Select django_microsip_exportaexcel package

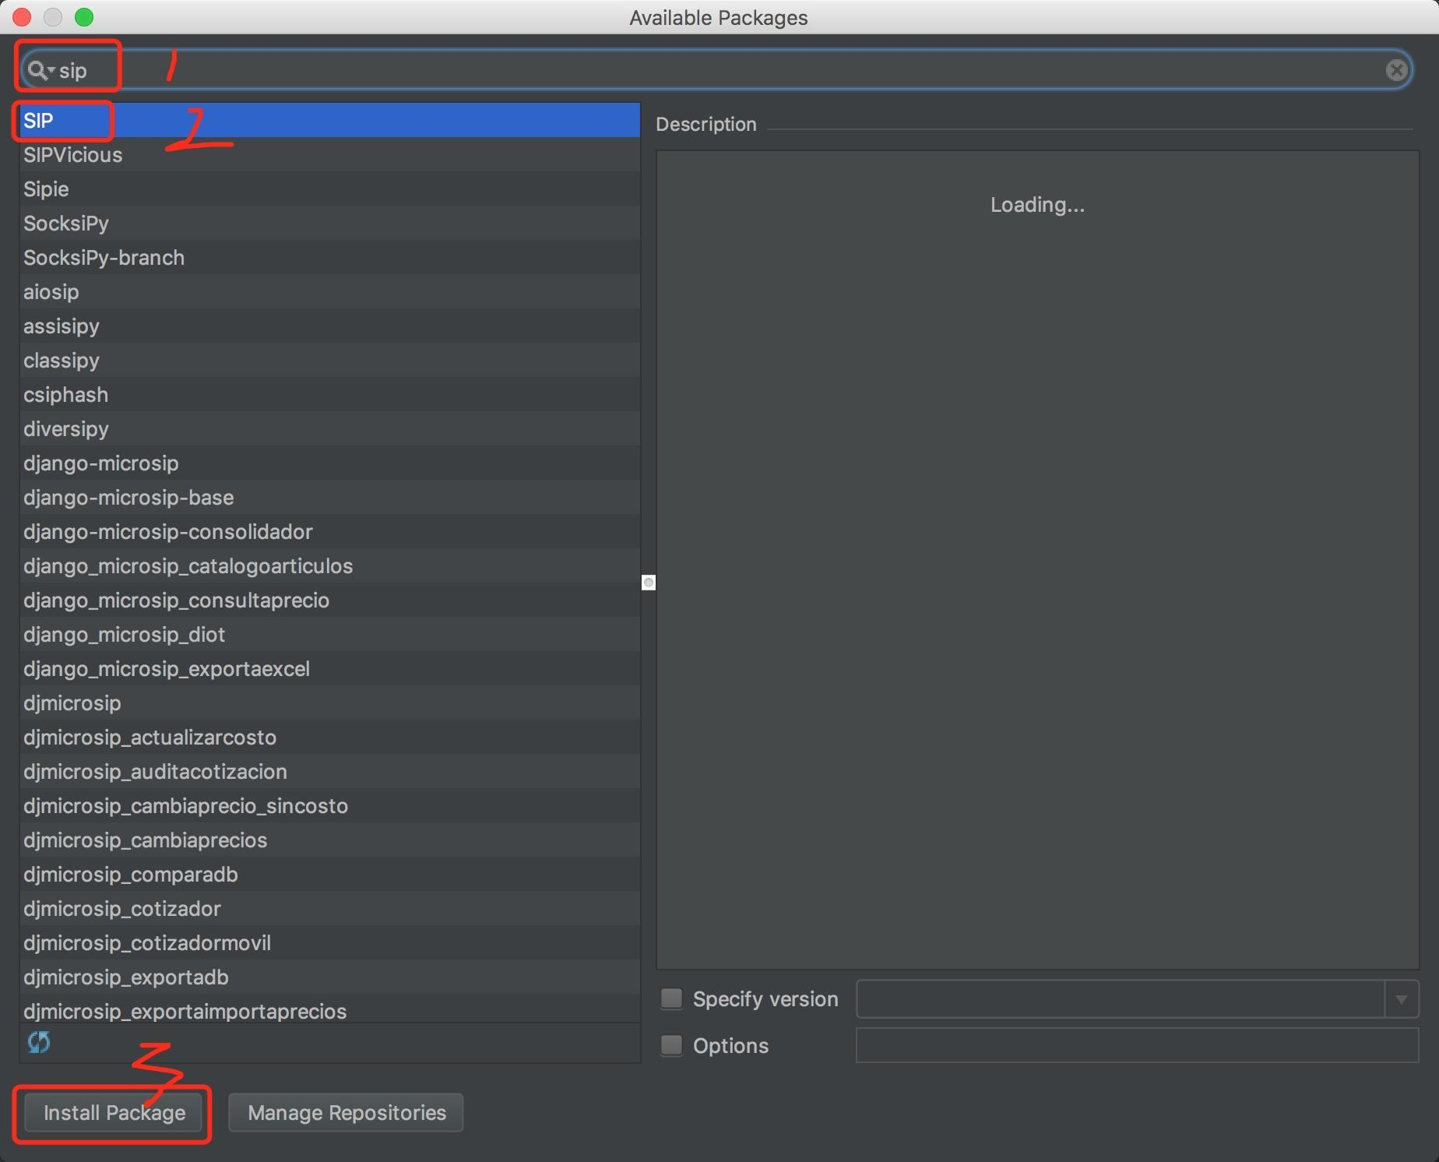click(x=330, y=668)
